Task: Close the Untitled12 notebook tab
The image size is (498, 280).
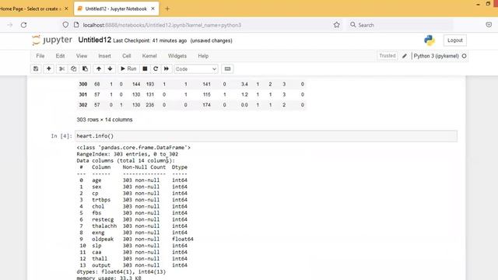Action: click(153, 9)
